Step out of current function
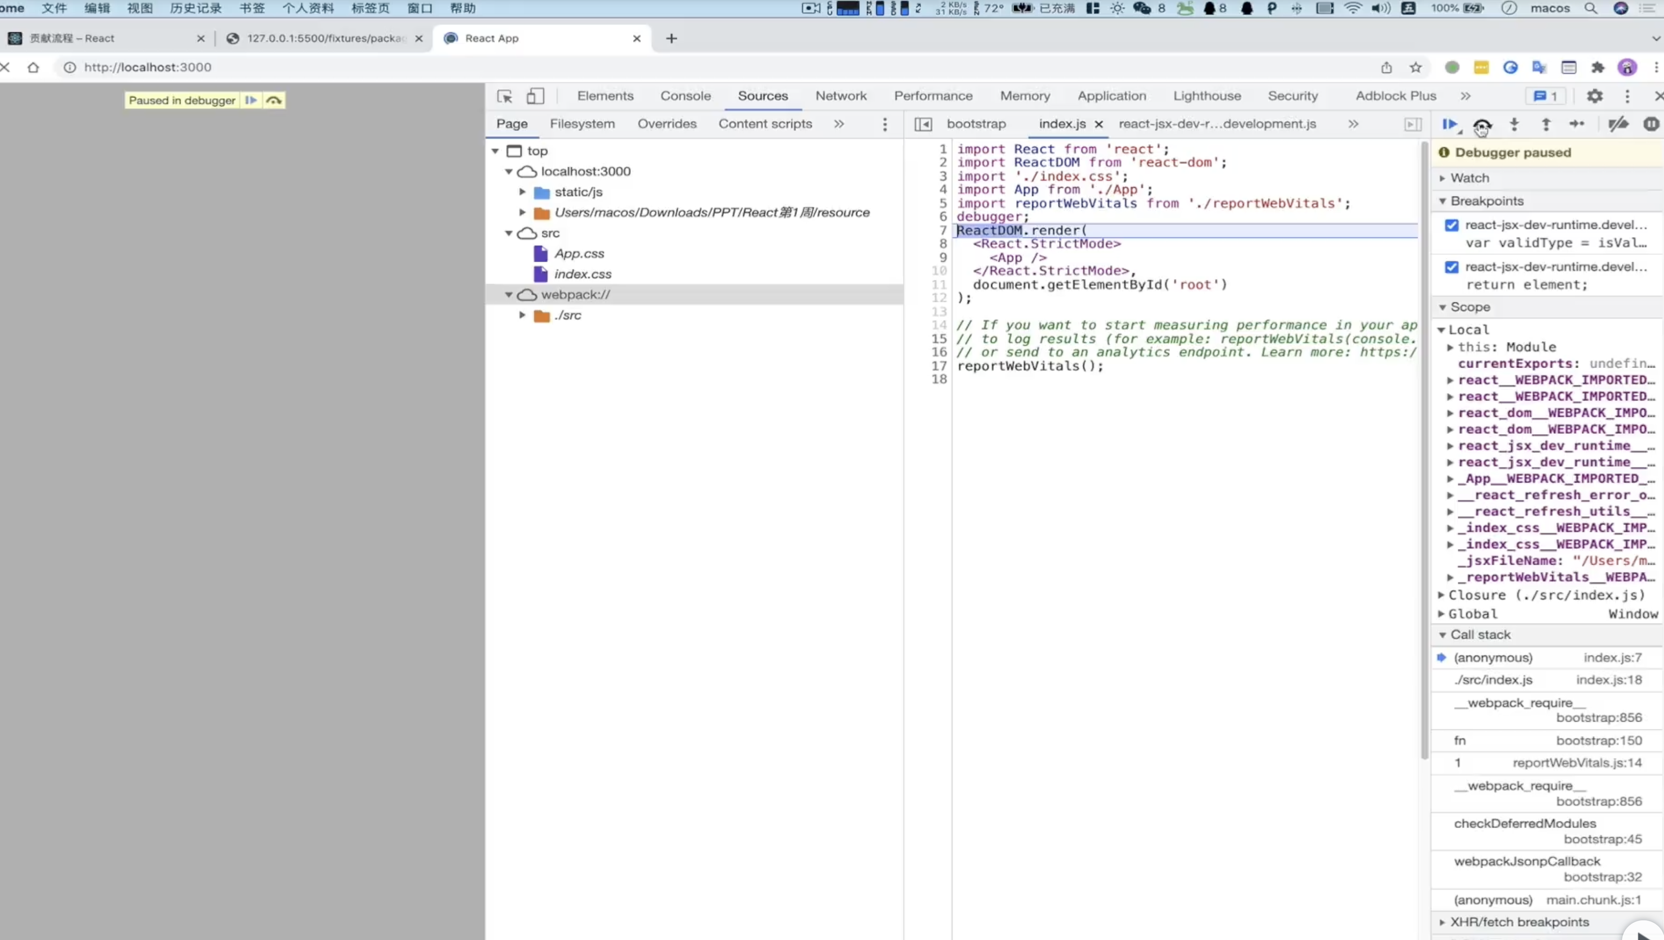1664x940 pixels. pyautogui.click(x=1546, y=124)
